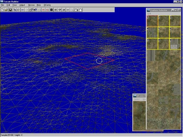Open the Adjust menu
183x137 pixels.
[x=22, y=5]
